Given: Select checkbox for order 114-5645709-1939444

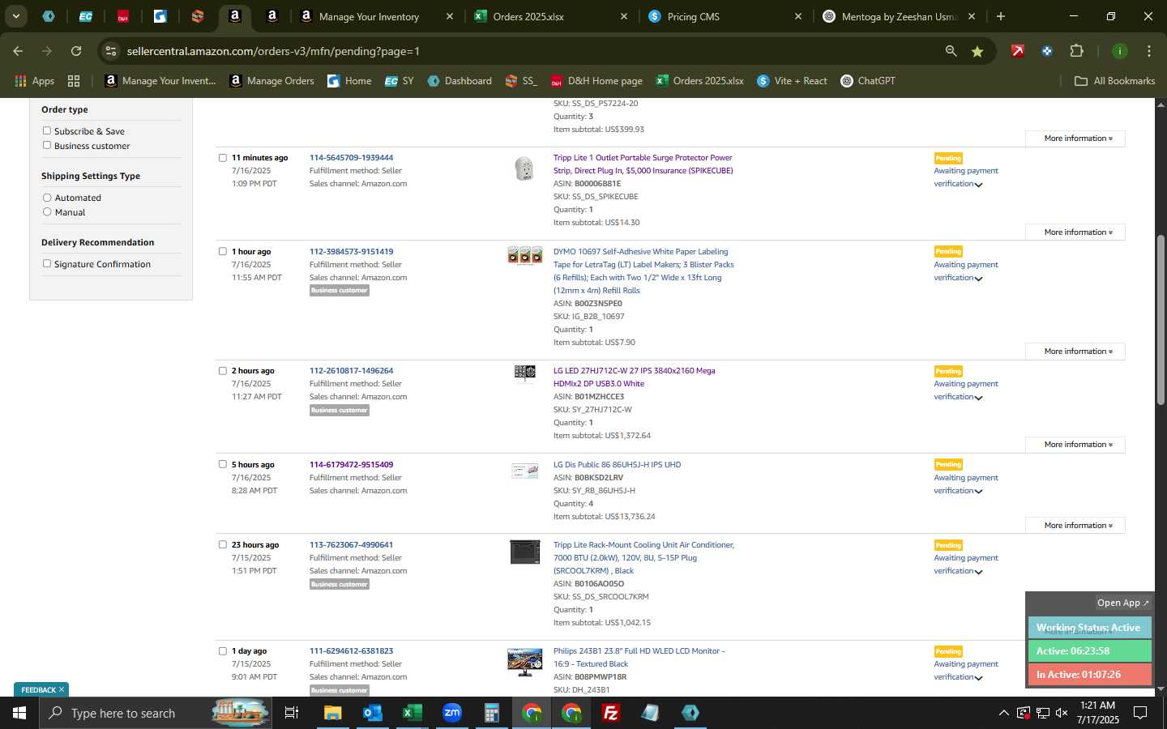Looking at the screenshot, I should pyautogui.click(x=222, y=158).
